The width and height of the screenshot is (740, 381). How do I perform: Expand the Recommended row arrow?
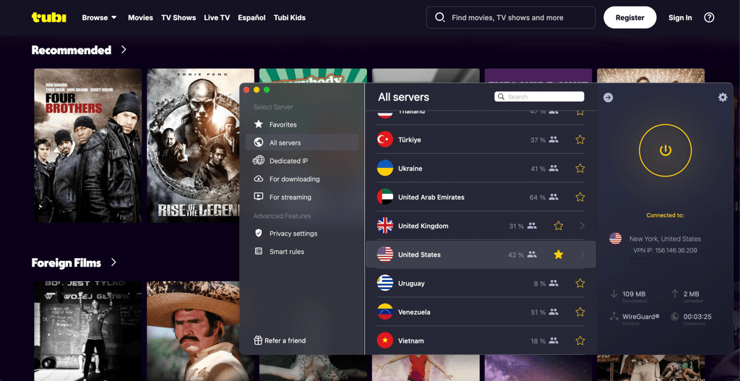click(x=124, y=50)
